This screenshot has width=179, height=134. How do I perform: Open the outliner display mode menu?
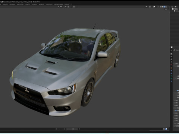click(x=172, y=7)
